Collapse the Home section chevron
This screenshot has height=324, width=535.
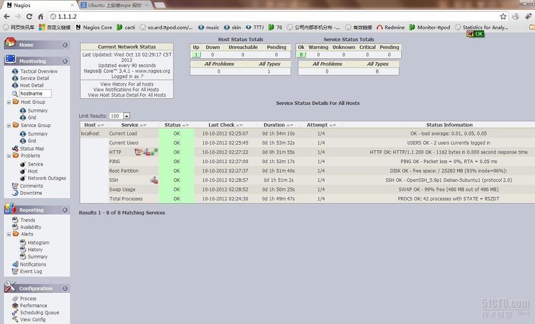pyautogui.click(x=65, y=44)
